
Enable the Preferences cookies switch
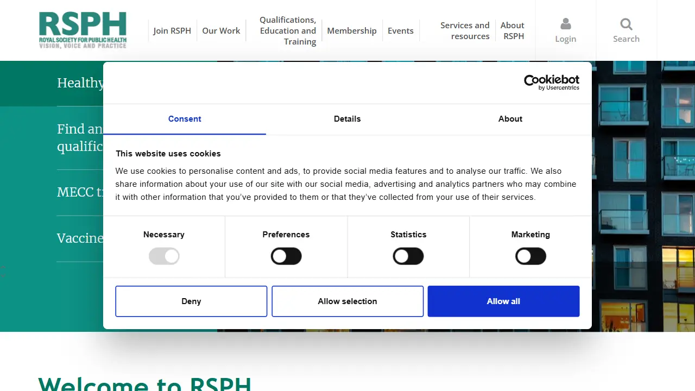[286, 256]
